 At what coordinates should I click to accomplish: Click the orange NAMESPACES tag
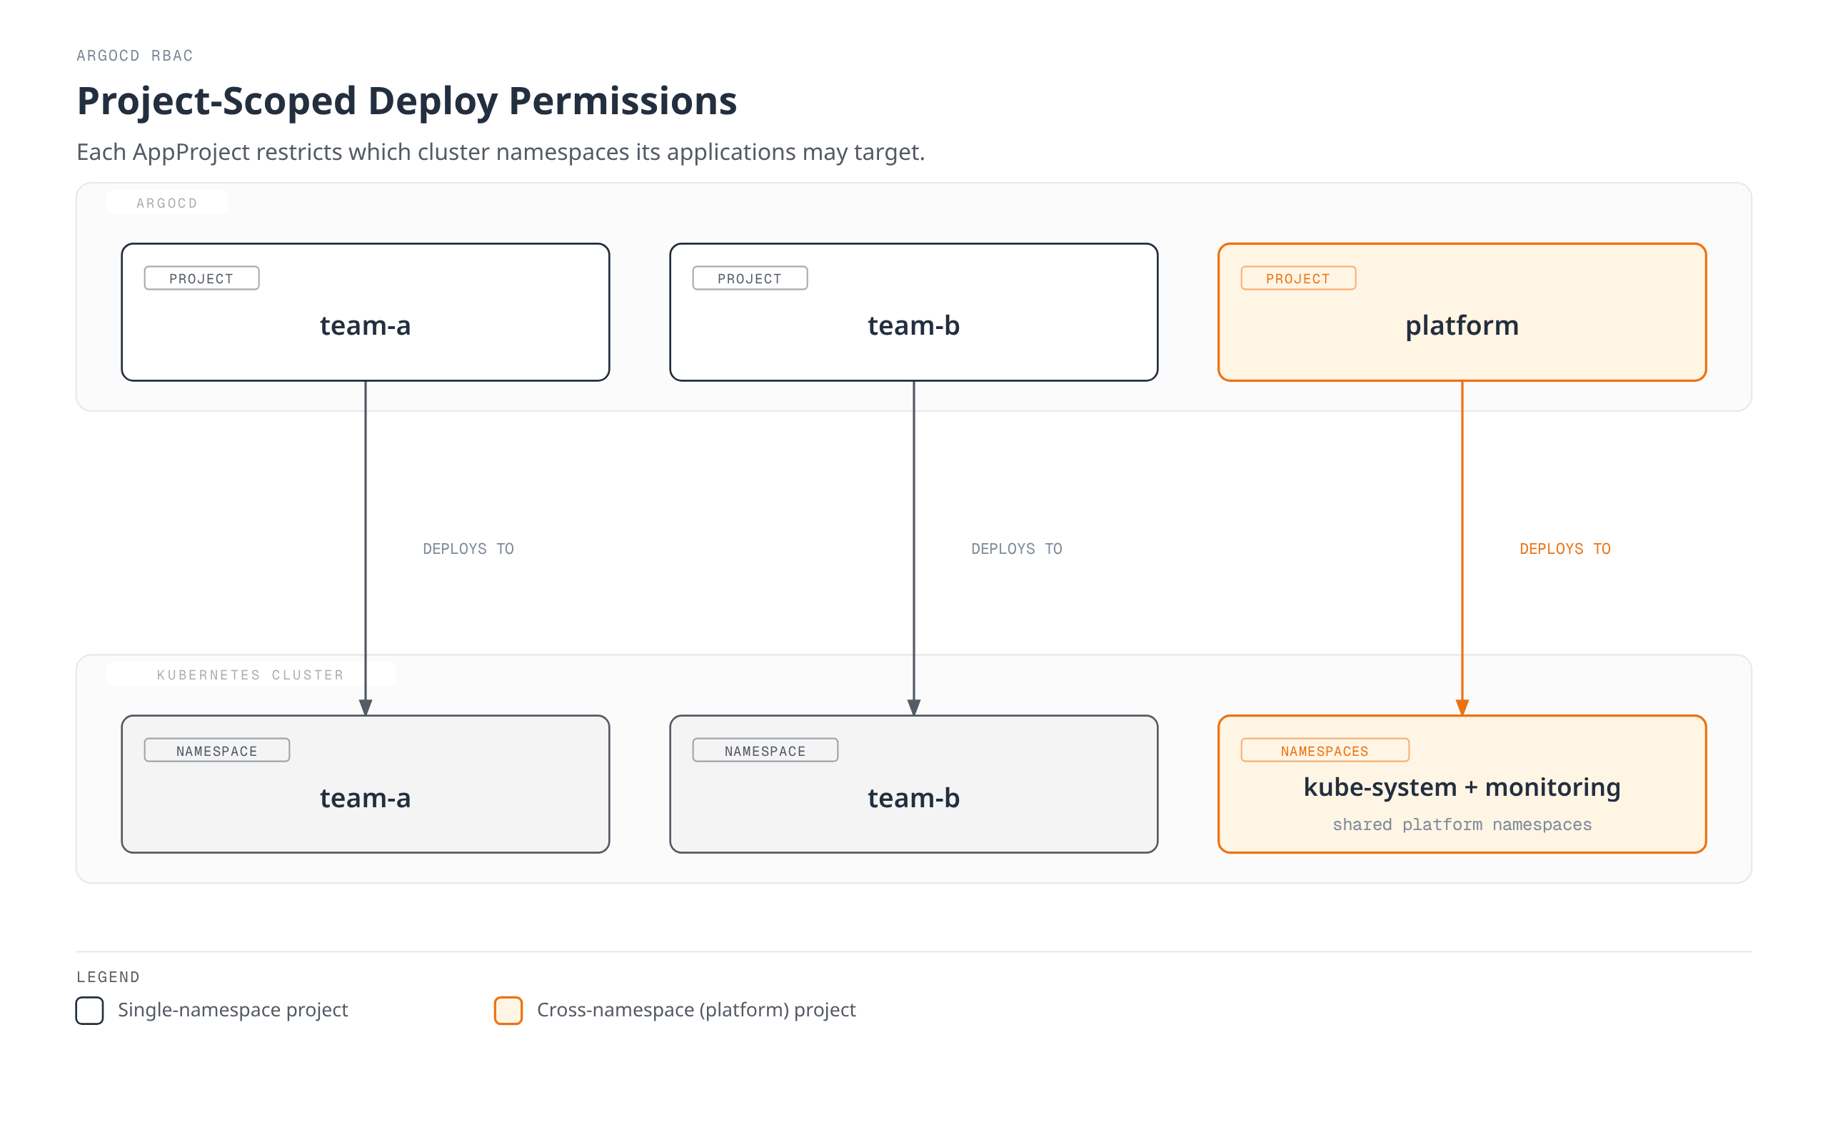pyautogui.click(x=1325, y=750)
